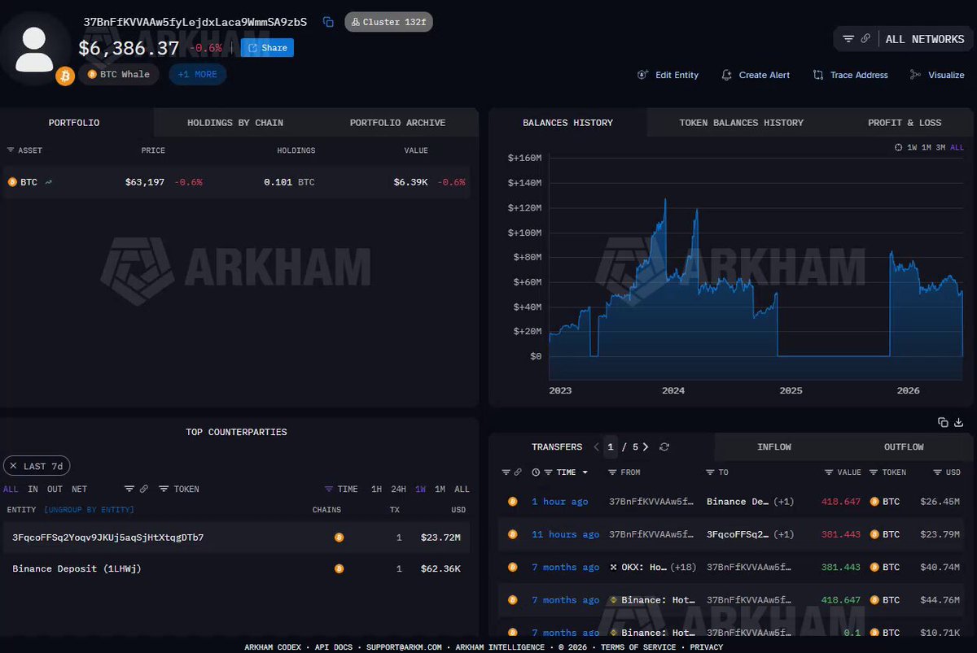Click Create Alert bell icon
This screenshot has height=653, width=977.
[x=727, y=75]
